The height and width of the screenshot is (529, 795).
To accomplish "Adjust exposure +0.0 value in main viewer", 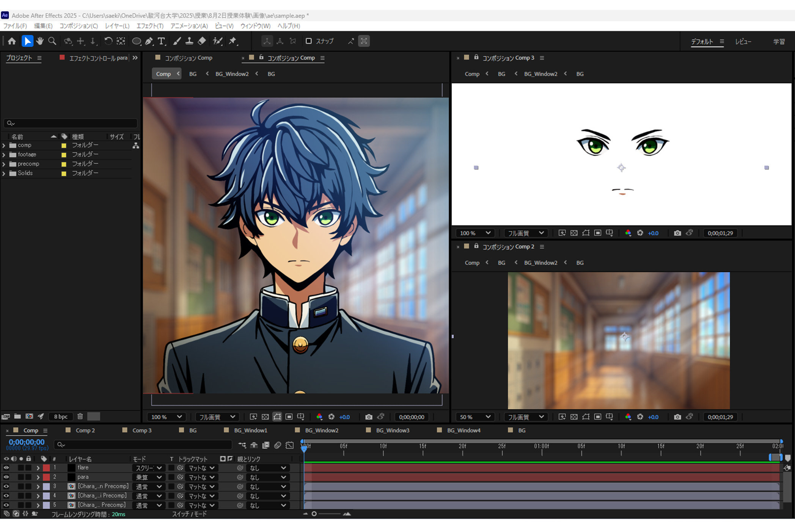I will (344, 417).
